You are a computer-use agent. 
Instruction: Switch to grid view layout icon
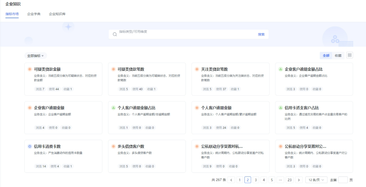pos(350,55)
